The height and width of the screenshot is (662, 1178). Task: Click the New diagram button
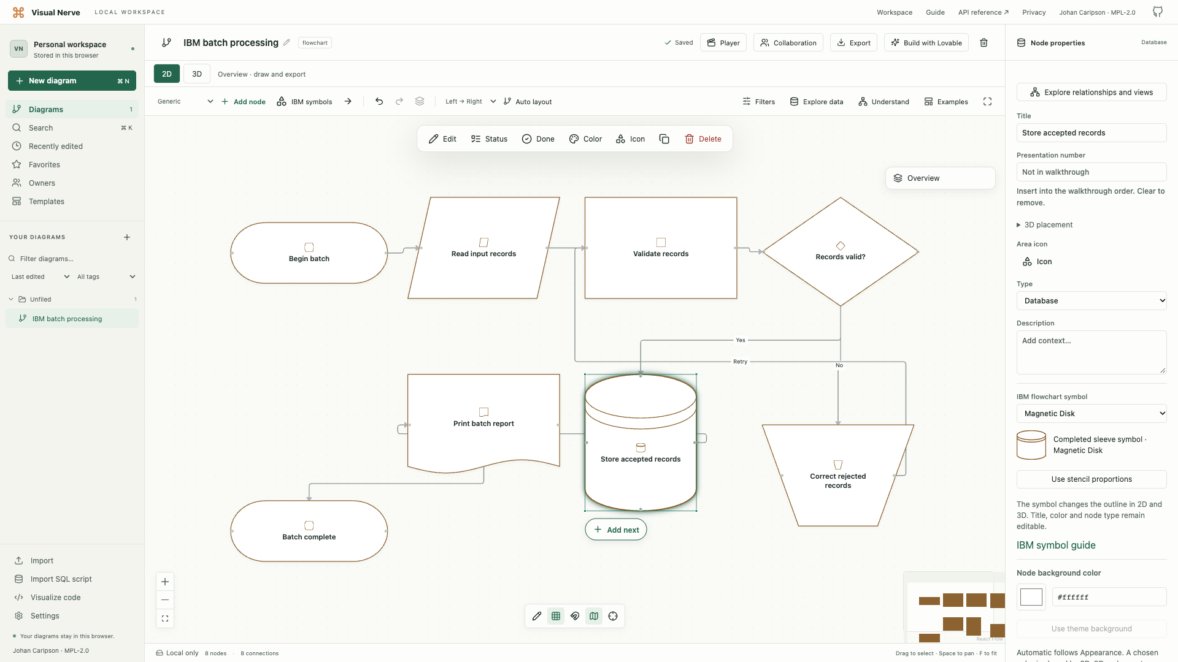[x=72, y=81]
